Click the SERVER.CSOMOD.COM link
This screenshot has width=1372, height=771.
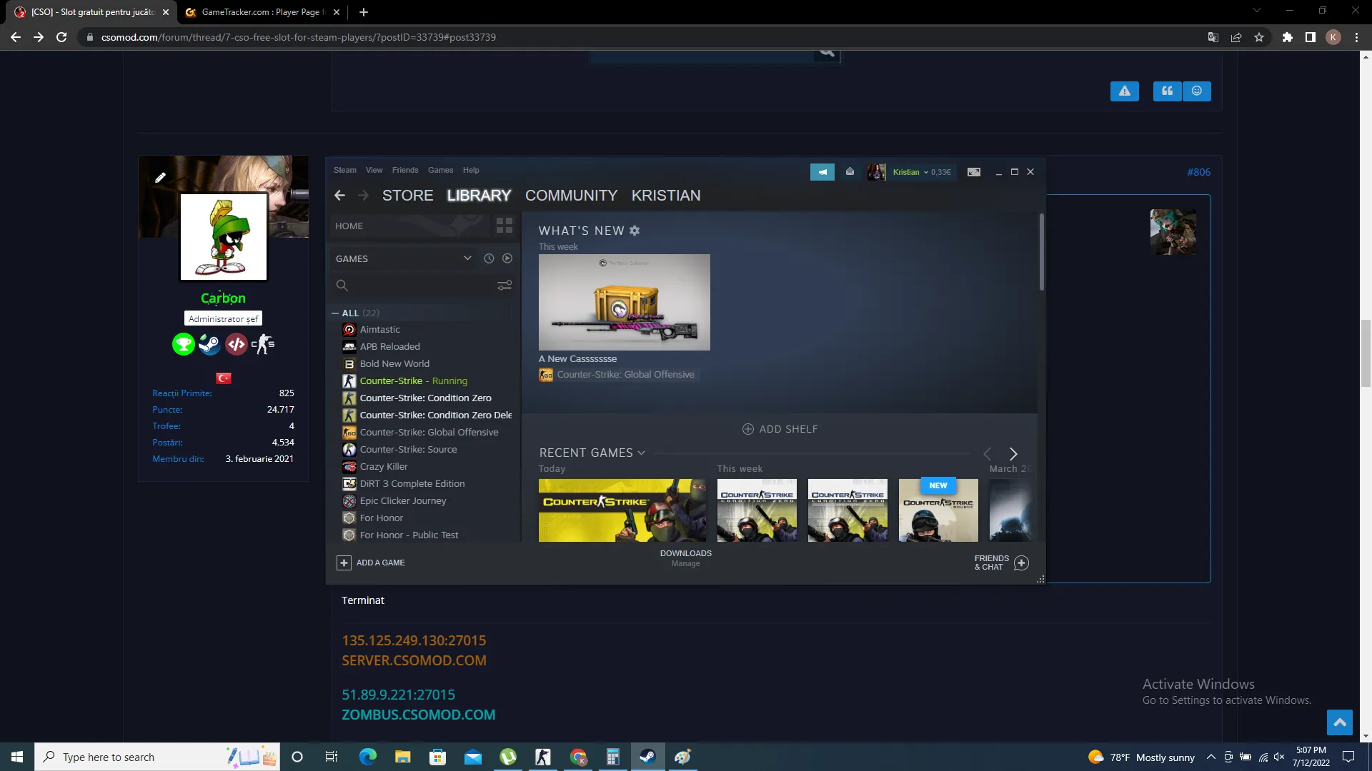pyautogui.click(x=414, y=661)
